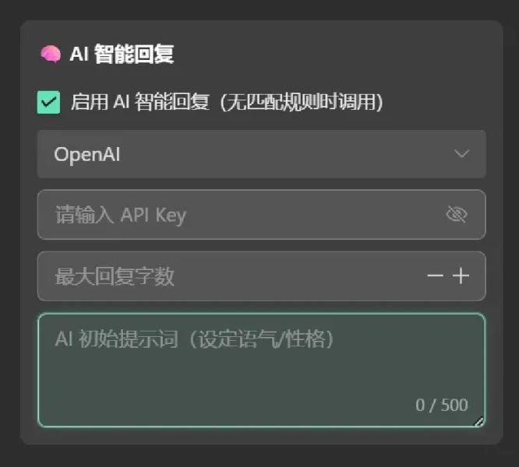
Task: Click the (无匹配规则时调用) label hint
Action: [301, 102]
